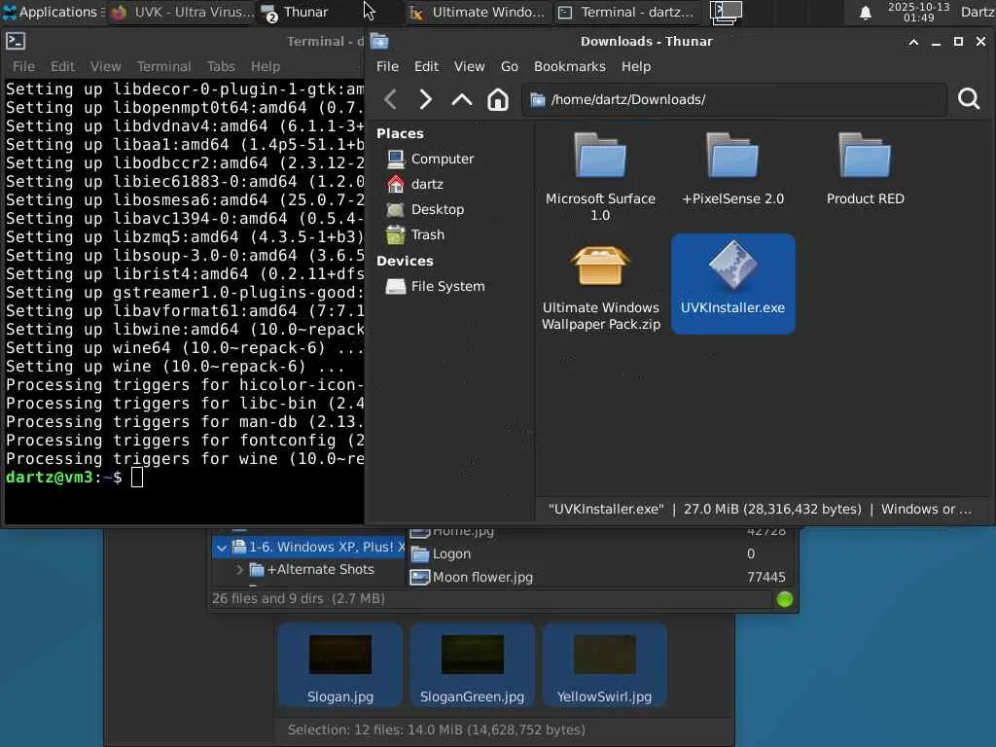Open Terminal File menu
This screenshot has width=996, height=747.
[23, 67]
